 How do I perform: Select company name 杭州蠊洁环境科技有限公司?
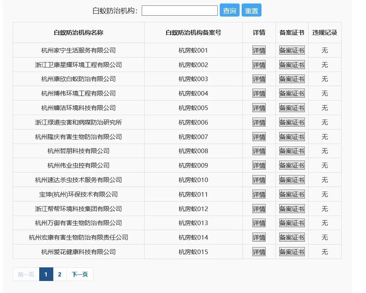click(78, 108)
